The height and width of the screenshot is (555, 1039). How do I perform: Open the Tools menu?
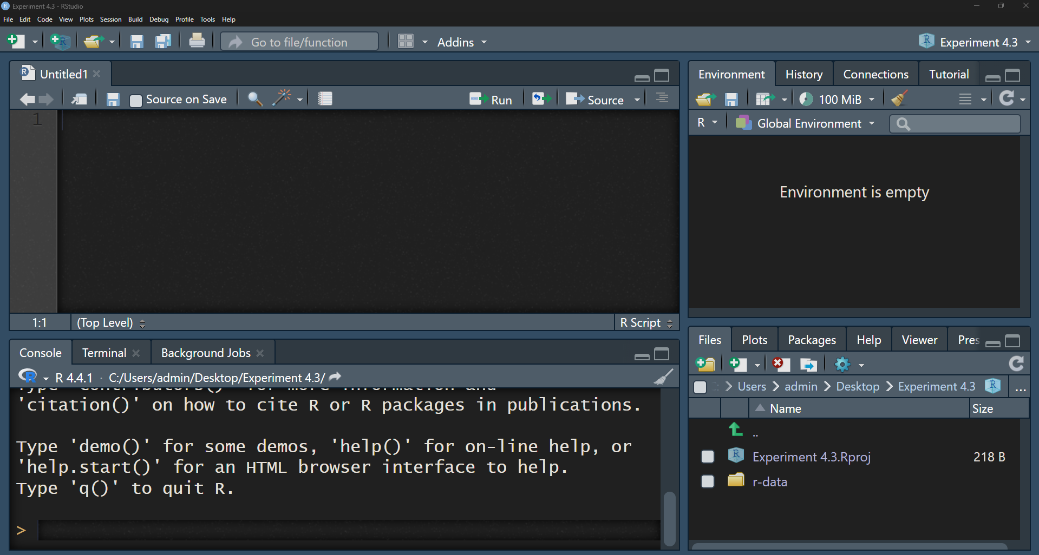click(207, 19)
